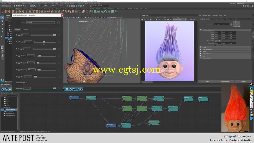The image size is (254, 143).
Task: Click the Tip Scraggle value field
Action: click(27, 49)
